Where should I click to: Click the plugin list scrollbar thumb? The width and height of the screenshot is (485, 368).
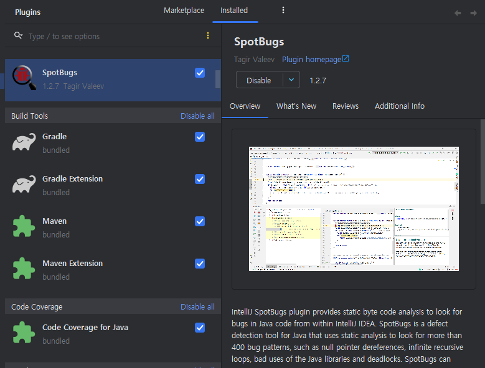click(x=218, y=80)
